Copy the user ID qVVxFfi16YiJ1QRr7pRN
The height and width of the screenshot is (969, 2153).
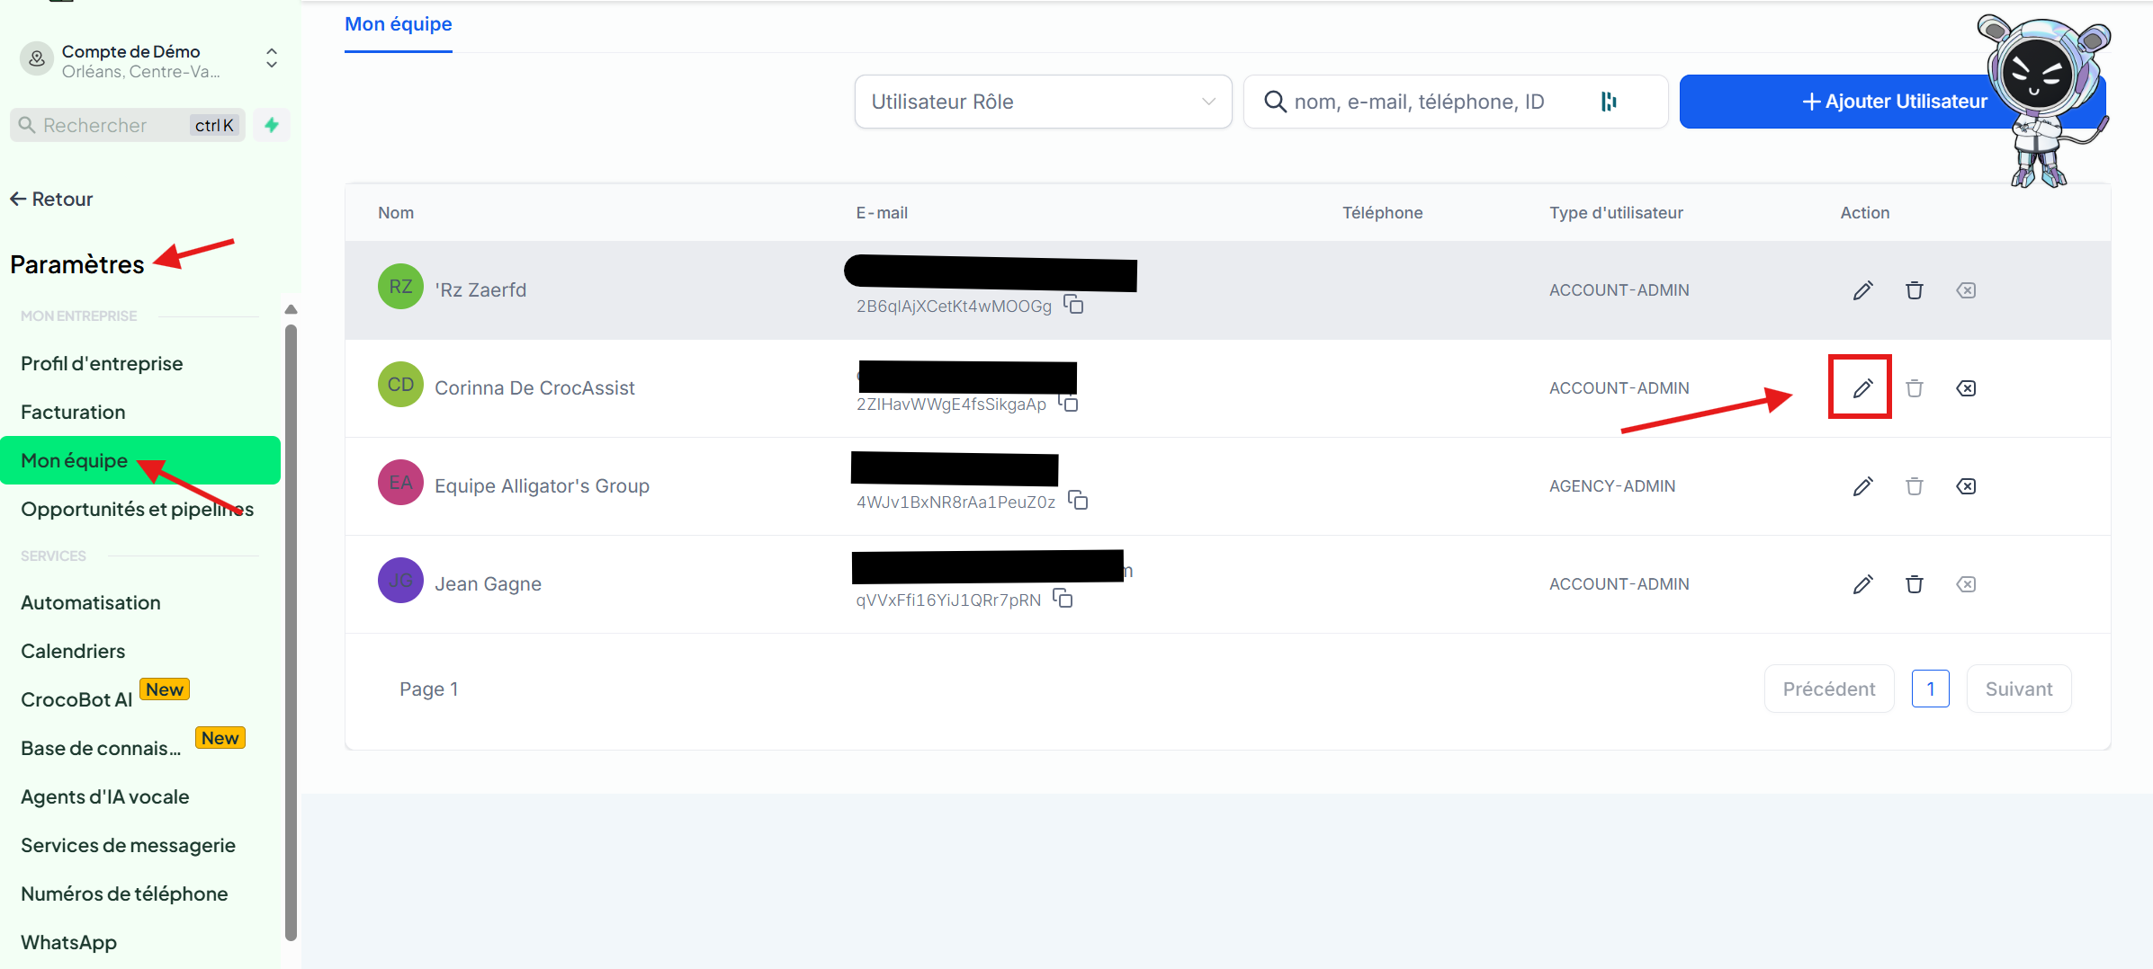click(x=1063, y=600)
